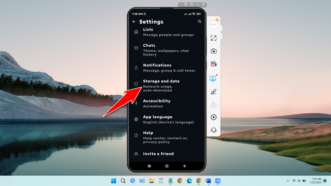
Task: Open search in WhatsApp Settings
Action: point(200,22)
